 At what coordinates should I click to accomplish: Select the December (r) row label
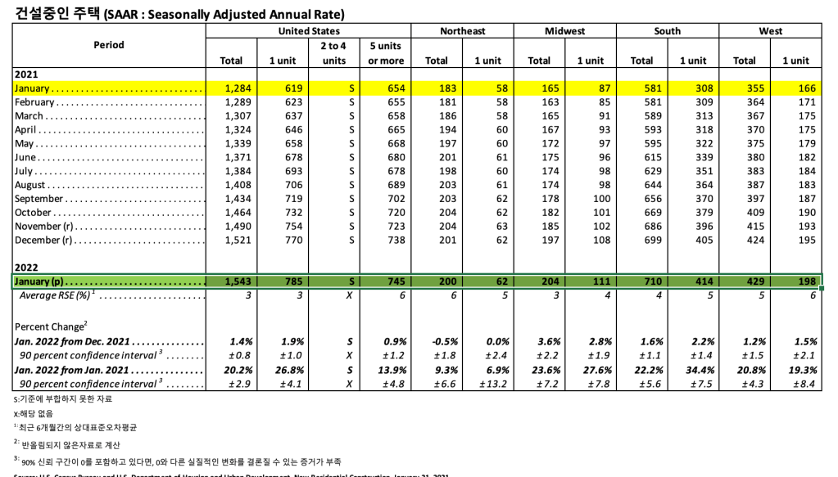pyautogui.click(x=44, y=241)
